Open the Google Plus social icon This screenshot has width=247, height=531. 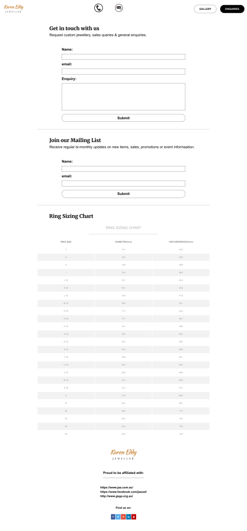tap(123, 517)
